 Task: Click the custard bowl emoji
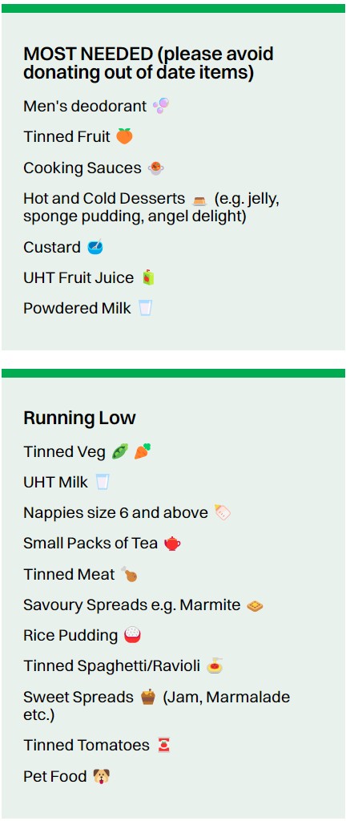tap(95, 247)
